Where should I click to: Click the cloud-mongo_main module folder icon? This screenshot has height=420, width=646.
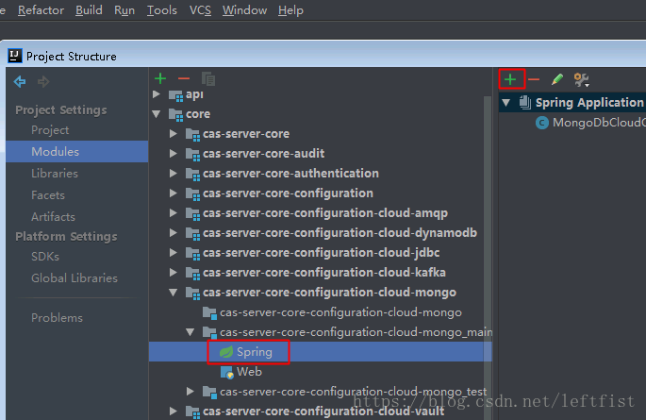pyautogui.click(x=209, y=332)
